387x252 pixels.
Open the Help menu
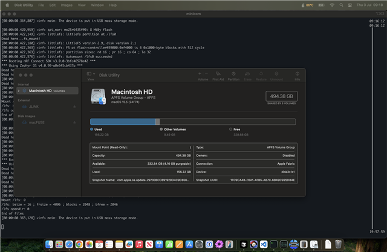[x=113, y=5]
